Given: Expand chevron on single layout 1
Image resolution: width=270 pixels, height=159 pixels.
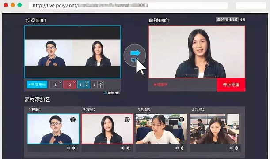Looking at the screenshot, I should click(60, 82).
